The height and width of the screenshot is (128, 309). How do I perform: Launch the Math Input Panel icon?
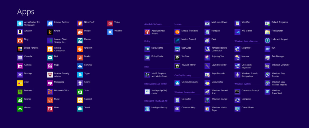(x=207, y=23)
